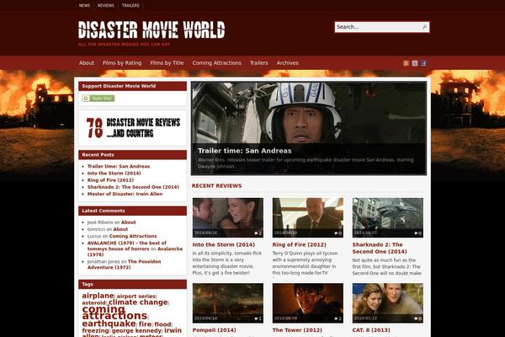Click the Disaster Movie World logo

[151, 30]
